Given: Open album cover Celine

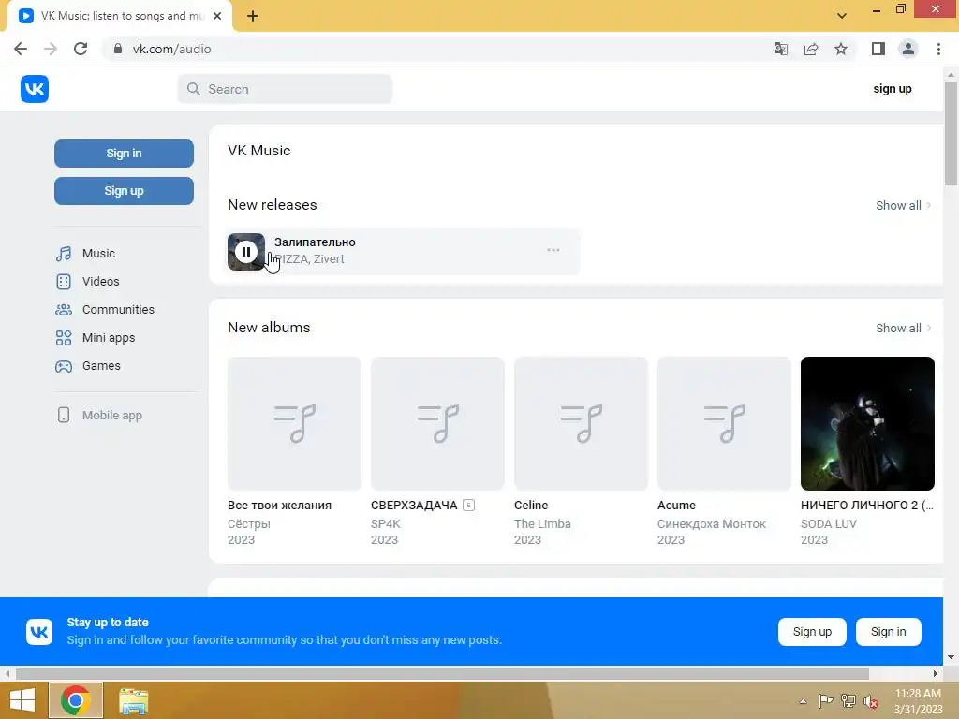Looking at the screenshot, I should (581, 424).
